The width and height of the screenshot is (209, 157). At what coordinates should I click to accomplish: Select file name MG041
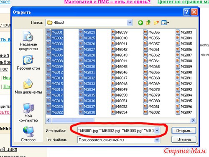[122, 44]
